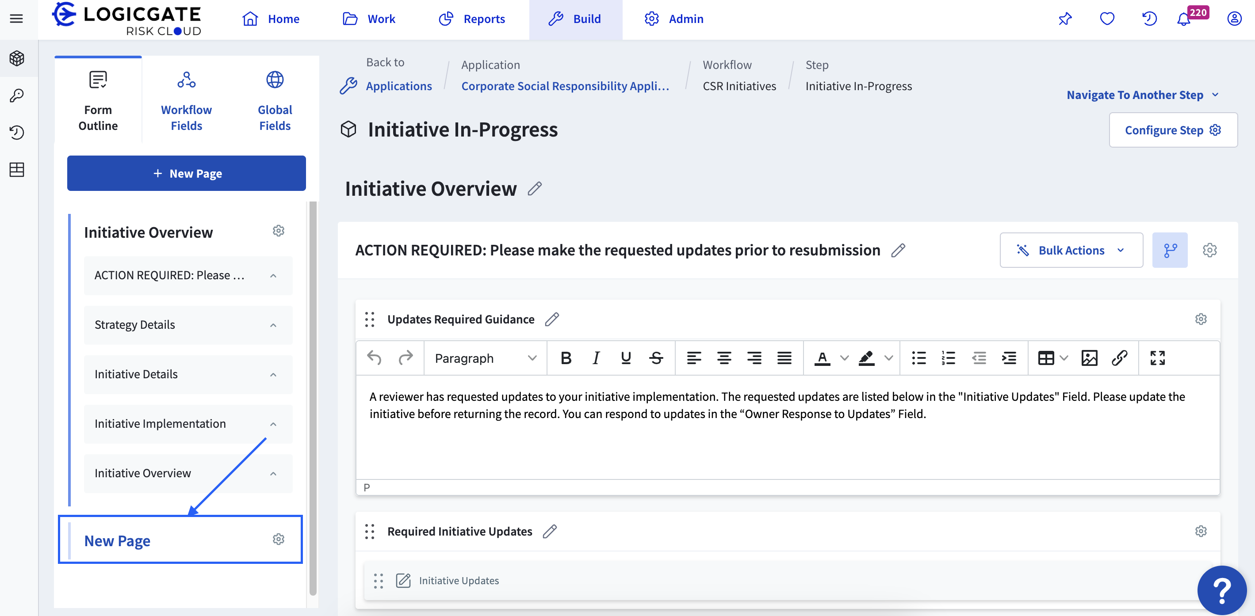
Task: Apply text color with A button
Action: coord(823,358)
